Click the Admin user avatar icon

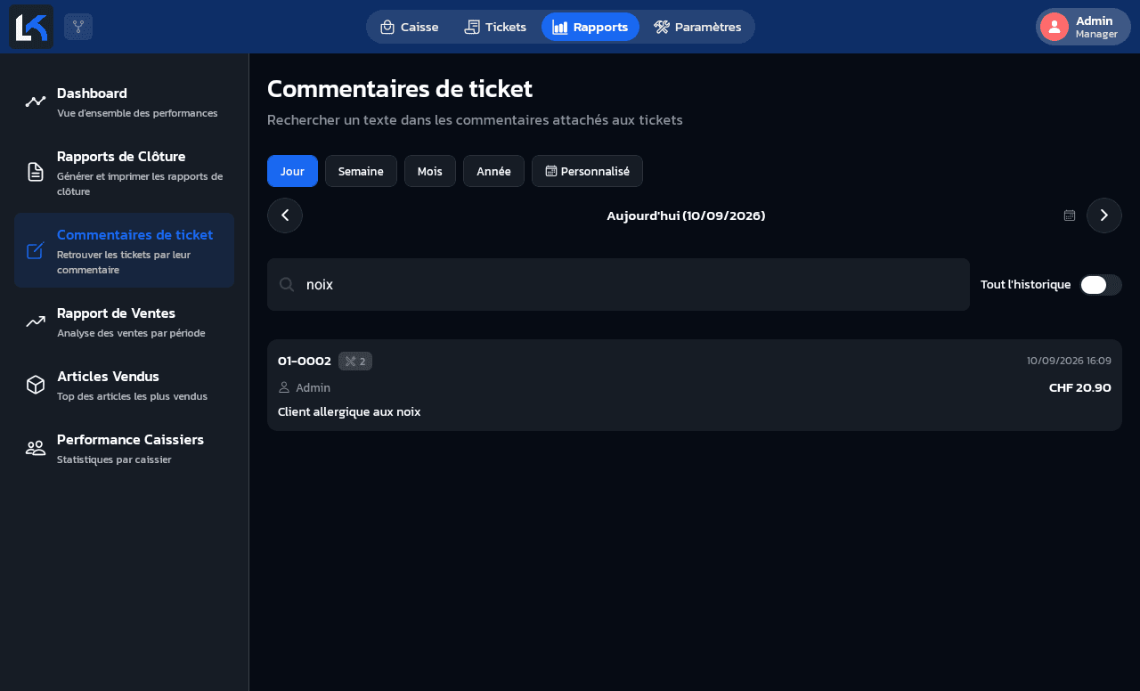[x=1054, y=27]
